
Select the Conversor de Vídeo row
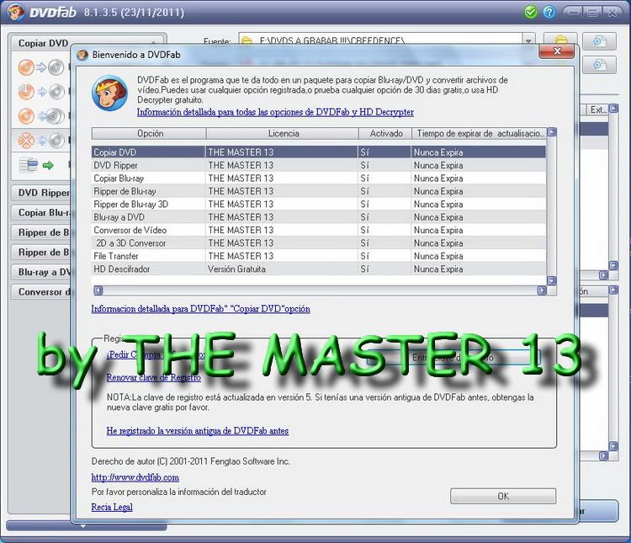click(x=319, y=230)
